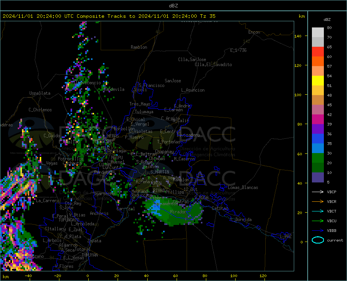Click the S_Francisco map label

(x=152, y=85)
